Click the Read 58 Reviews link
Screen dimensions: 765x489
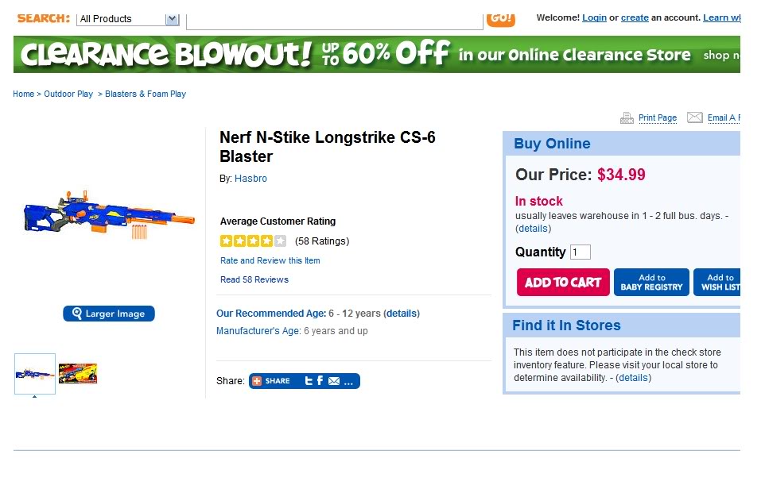pyautogui.click(x=254, y=279)
